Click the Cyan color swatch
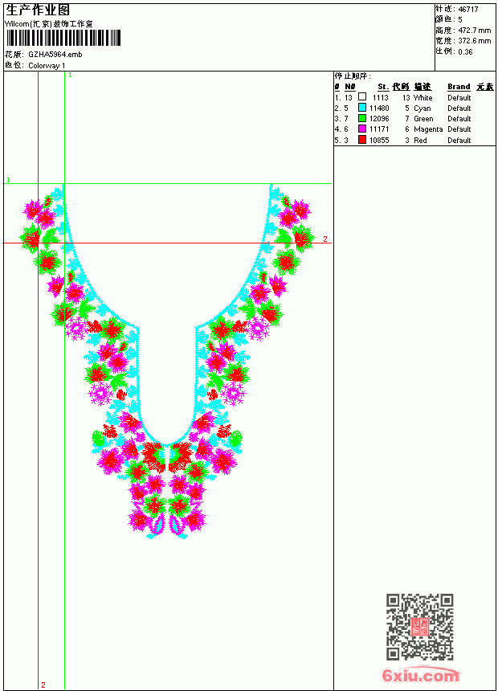This screenshot has height=691, width=498. click(362, 107)
